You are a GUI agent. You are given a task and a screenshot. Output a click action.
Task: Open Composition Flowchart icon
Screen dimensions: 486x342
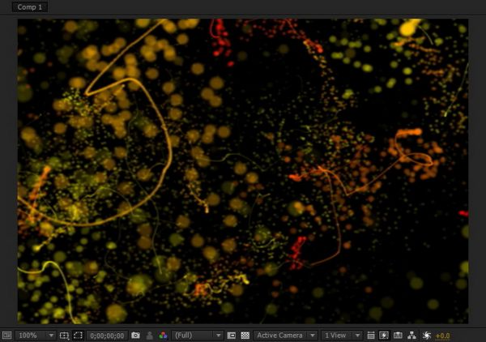tap(412, 336)
